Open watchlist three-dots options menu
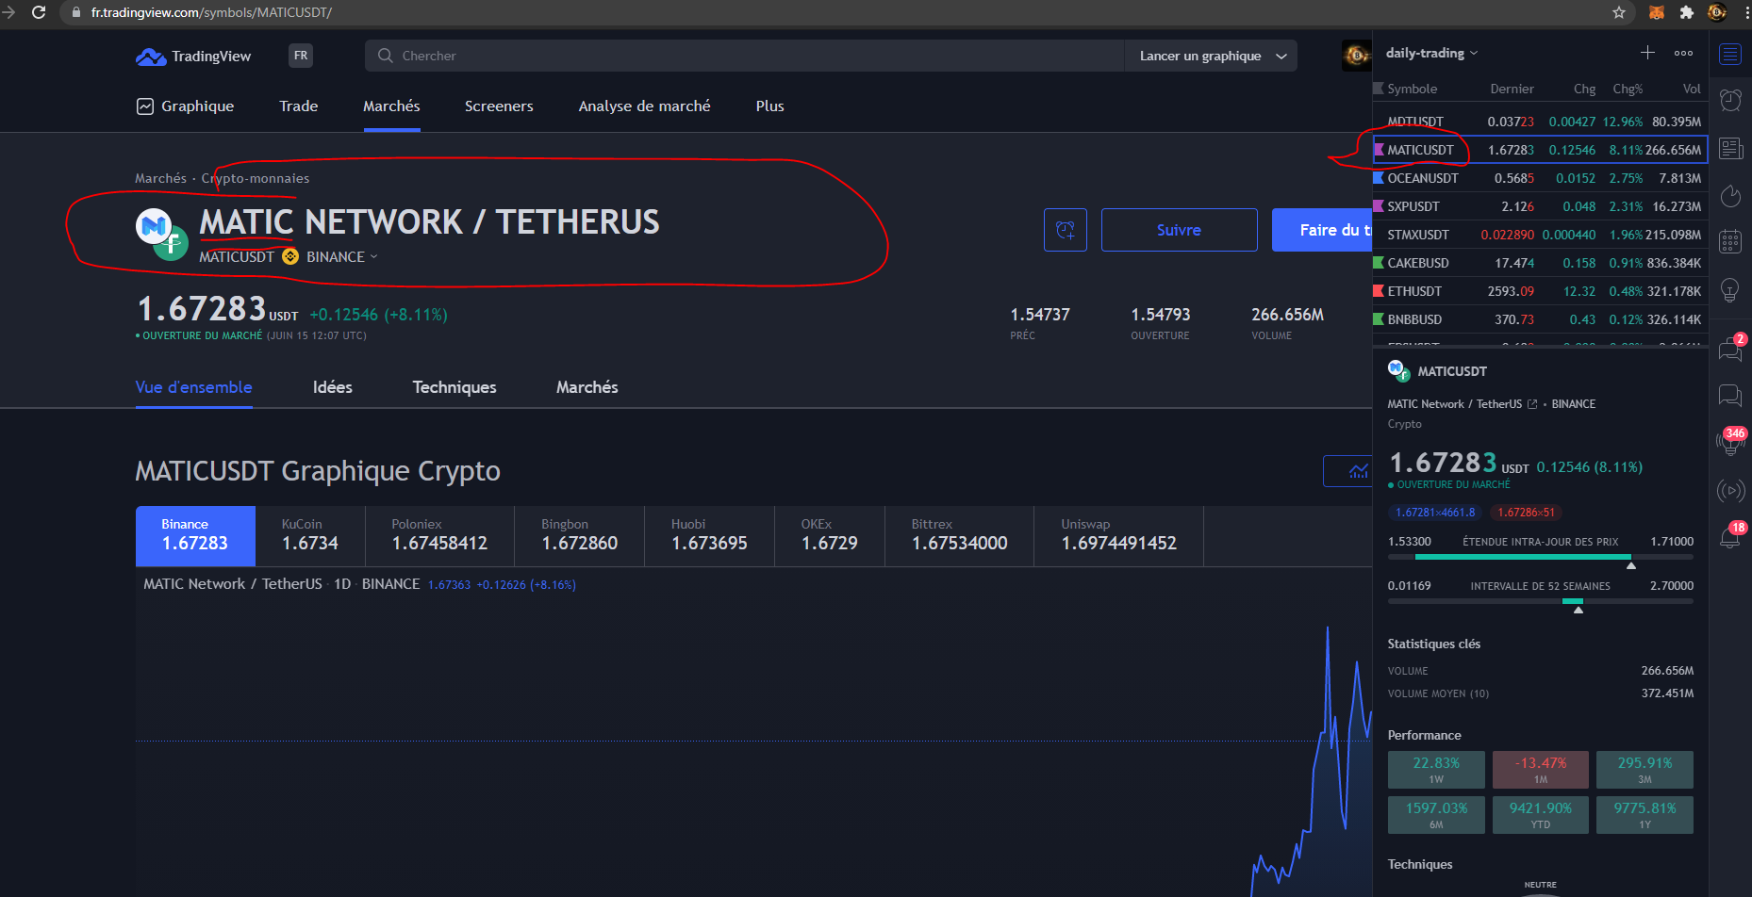The width and height of the screenshot is (1752, 897). point(1683,53)
